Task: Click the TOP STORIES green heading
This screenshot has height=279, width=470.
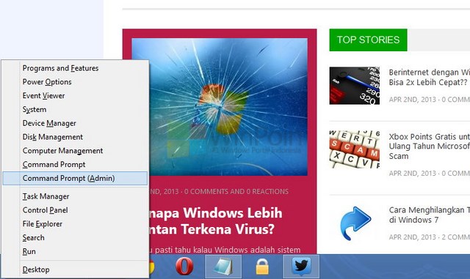Action: click(368, 40)
